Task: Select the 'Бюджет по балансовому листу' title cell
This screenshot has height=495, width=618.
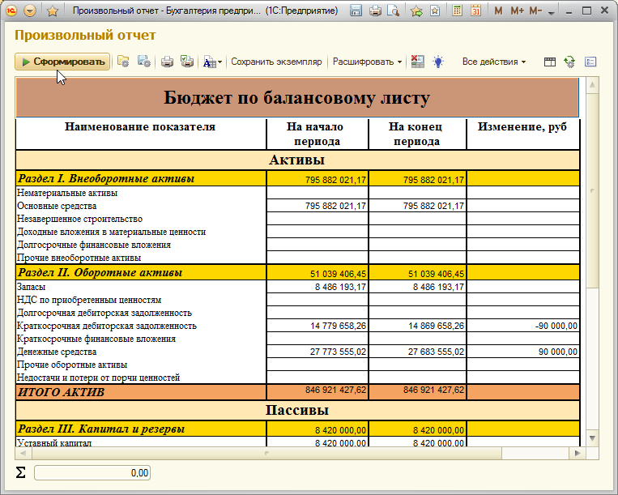Action: 297,97
